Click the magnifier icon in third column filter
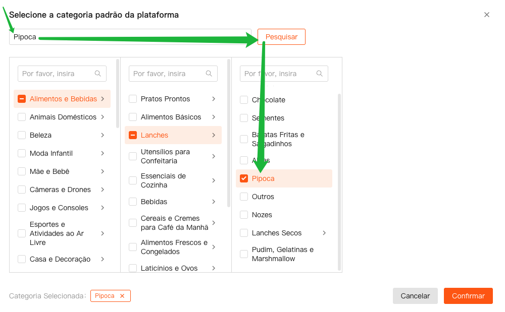Image resolution: width=505 pixels, height=312 pixels. 320,74
